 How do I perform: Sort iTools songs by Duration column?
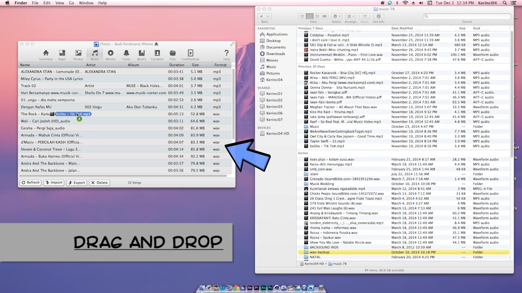pos(177,65)
